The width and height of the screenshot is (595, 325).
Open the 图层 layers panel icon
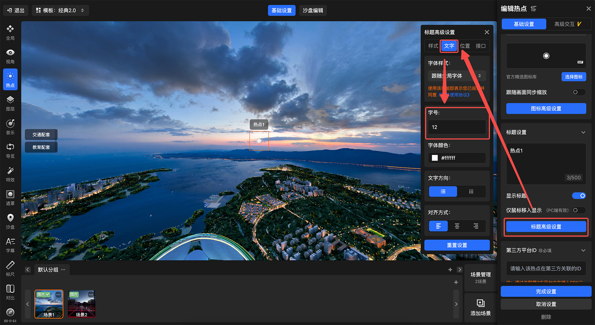tap(10, 100)
